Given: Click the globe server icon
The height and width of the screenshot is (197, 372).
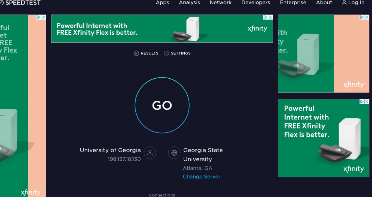Looking at the screenshot, I should (x=174, y=153).
